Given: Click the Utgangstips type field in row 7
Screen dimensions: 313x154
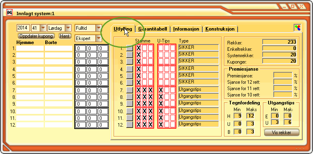Looking at the screenshot, I should [x=199, y=90].
